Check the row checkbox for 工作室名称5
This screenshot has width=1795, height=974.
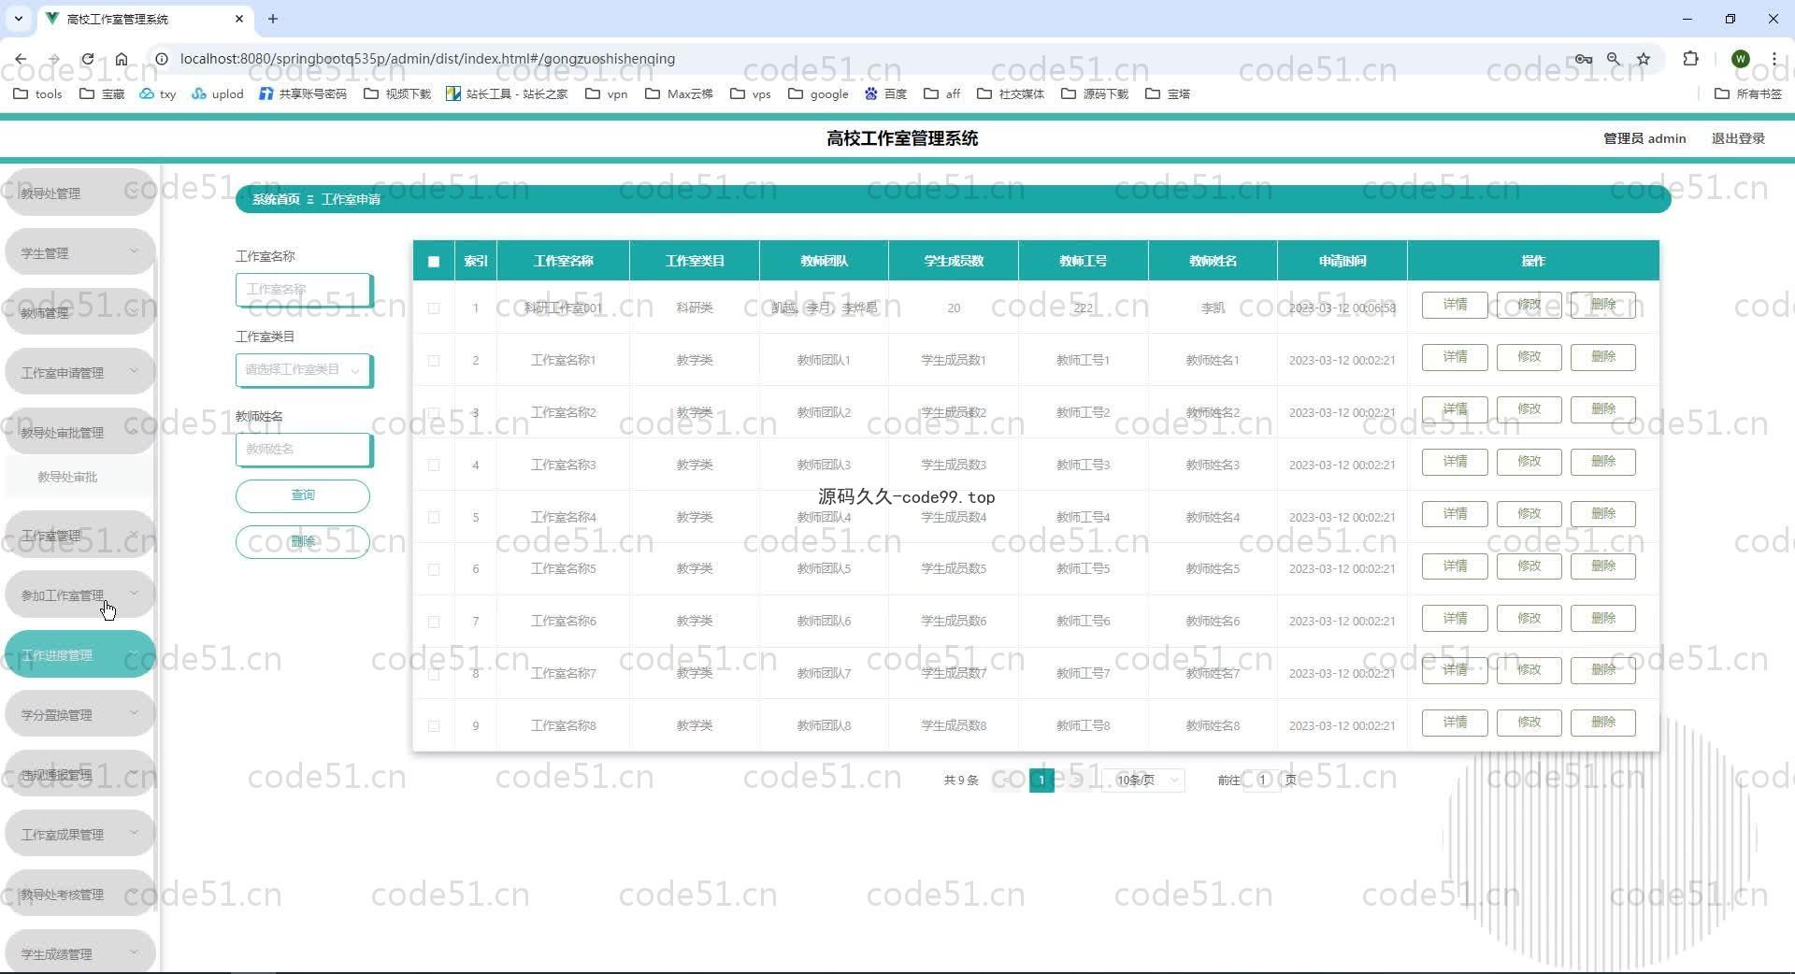coord(434,568)
